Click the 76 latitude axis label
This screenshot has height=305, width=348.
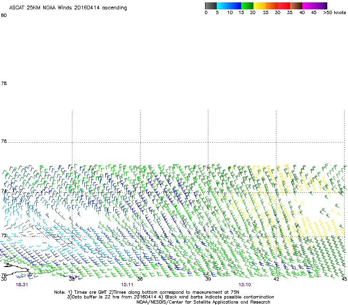click(x=4, y=141)
